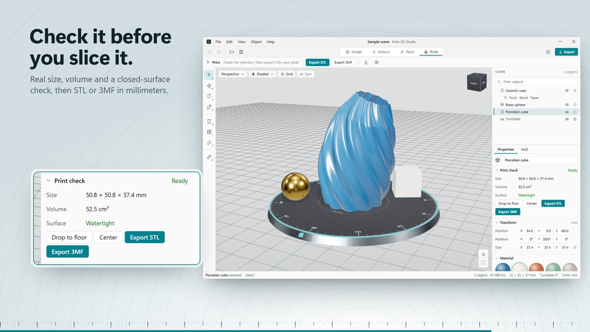Hide the Ceramic vase object
Image resolution: width=590 pixels, height=332 pixels.
[x=567, y=91]
